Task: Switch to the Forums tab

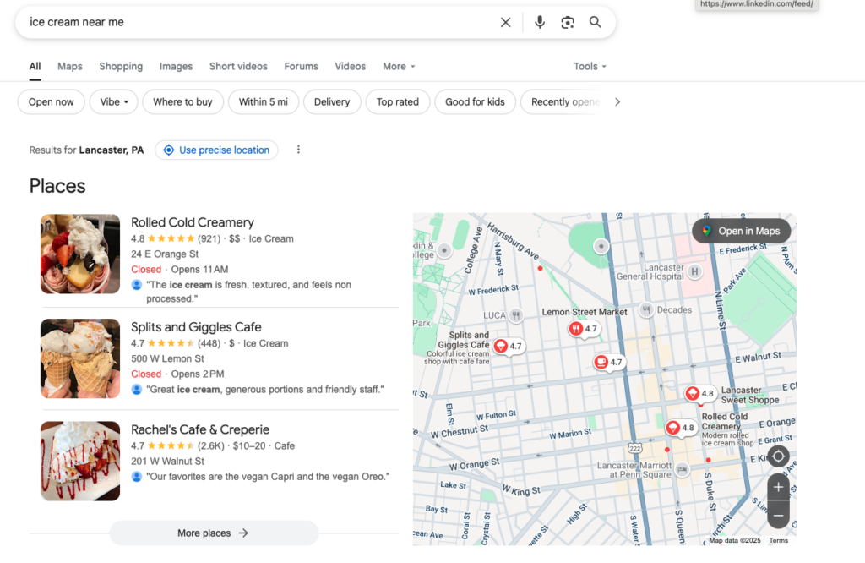Action: pos(302,66)
